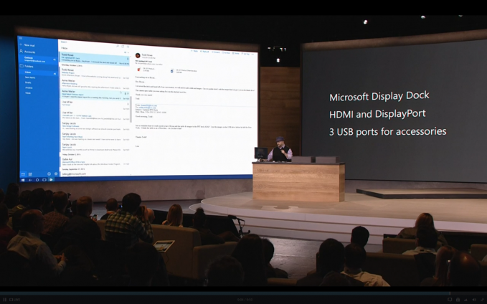The image size is (487, 304).
Task: Click Reply all in the reading pane toolbar
Action: 205,52
